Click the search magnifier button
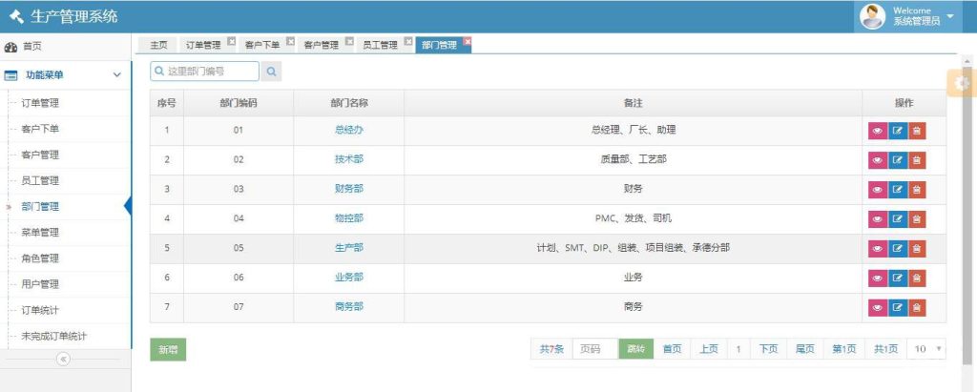 272,72
